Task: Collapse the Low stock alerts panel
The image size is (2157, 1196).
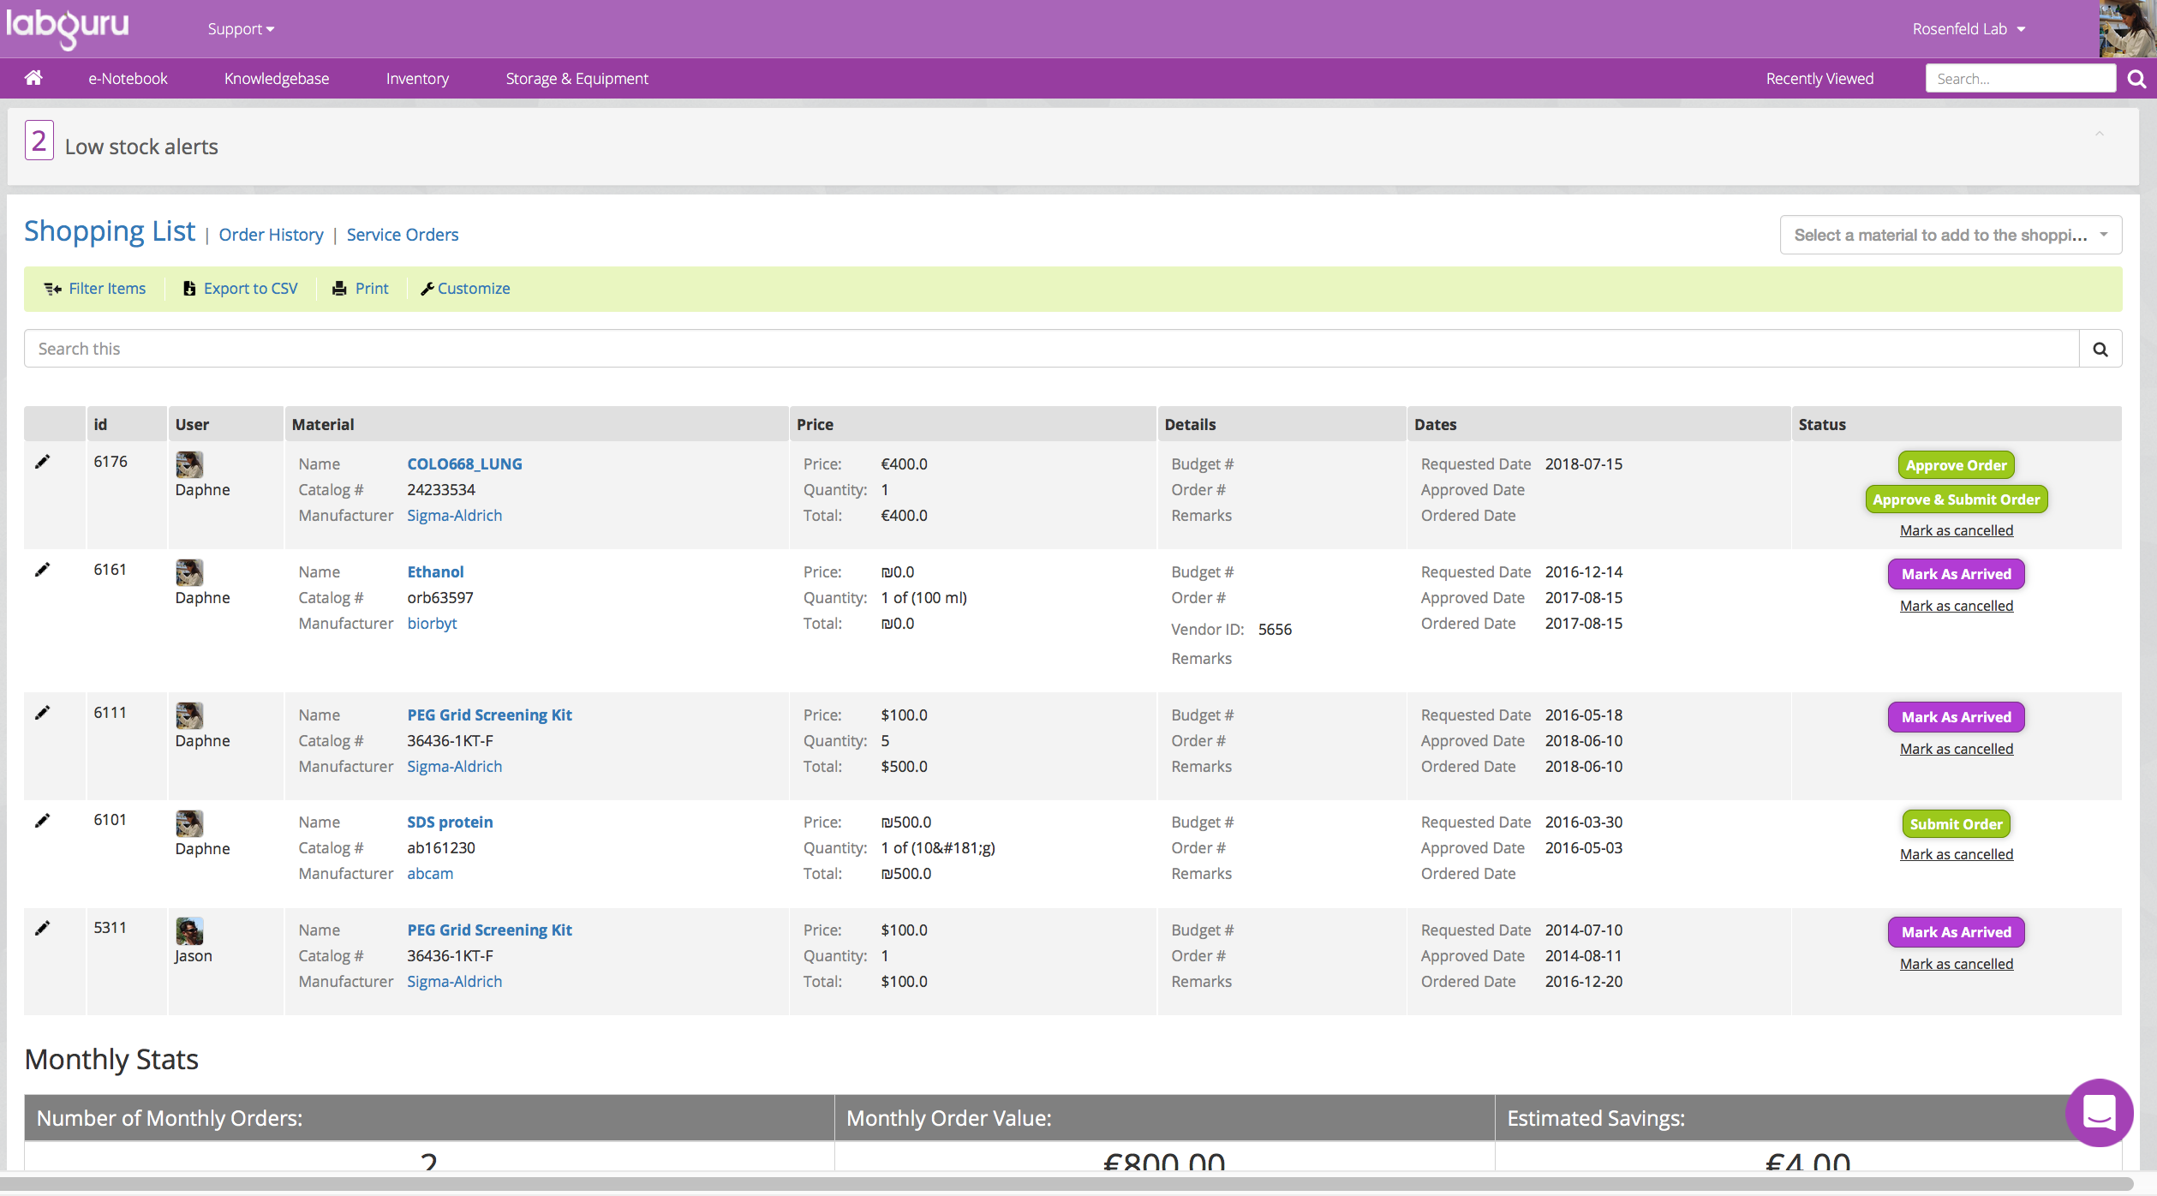Action: pos(2100,135)
